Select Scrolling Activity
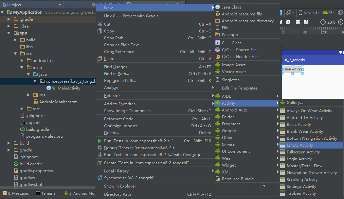This screenshot has height=199, width=344. point(311,180)
